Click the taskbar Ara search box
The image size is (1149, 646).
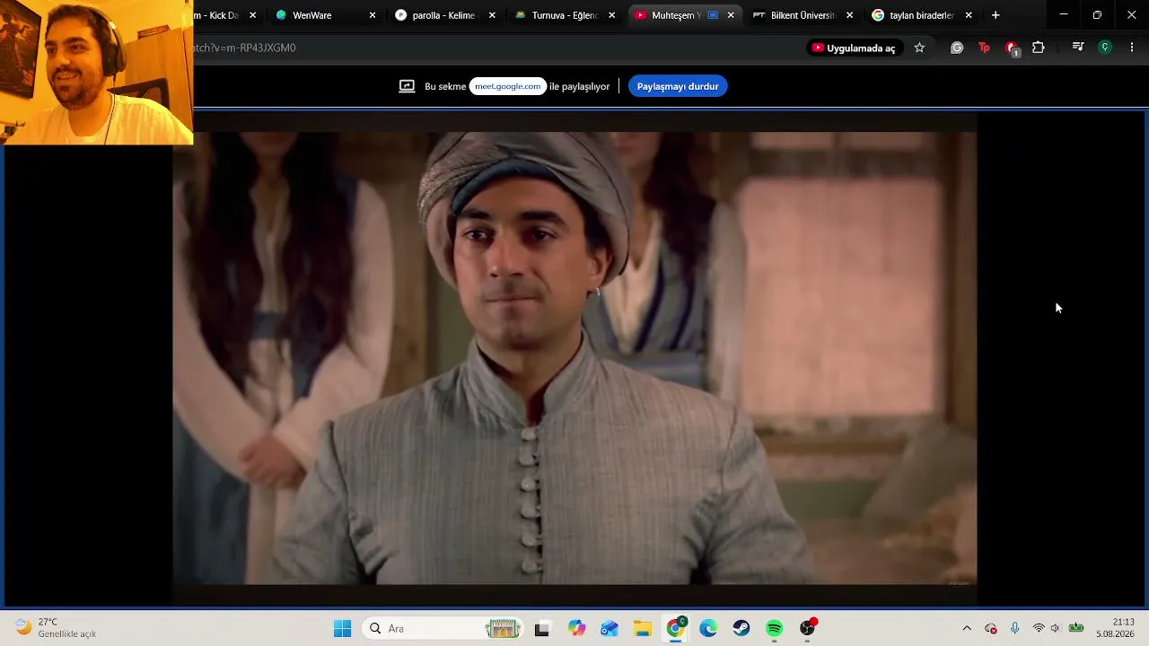[444, 629]
